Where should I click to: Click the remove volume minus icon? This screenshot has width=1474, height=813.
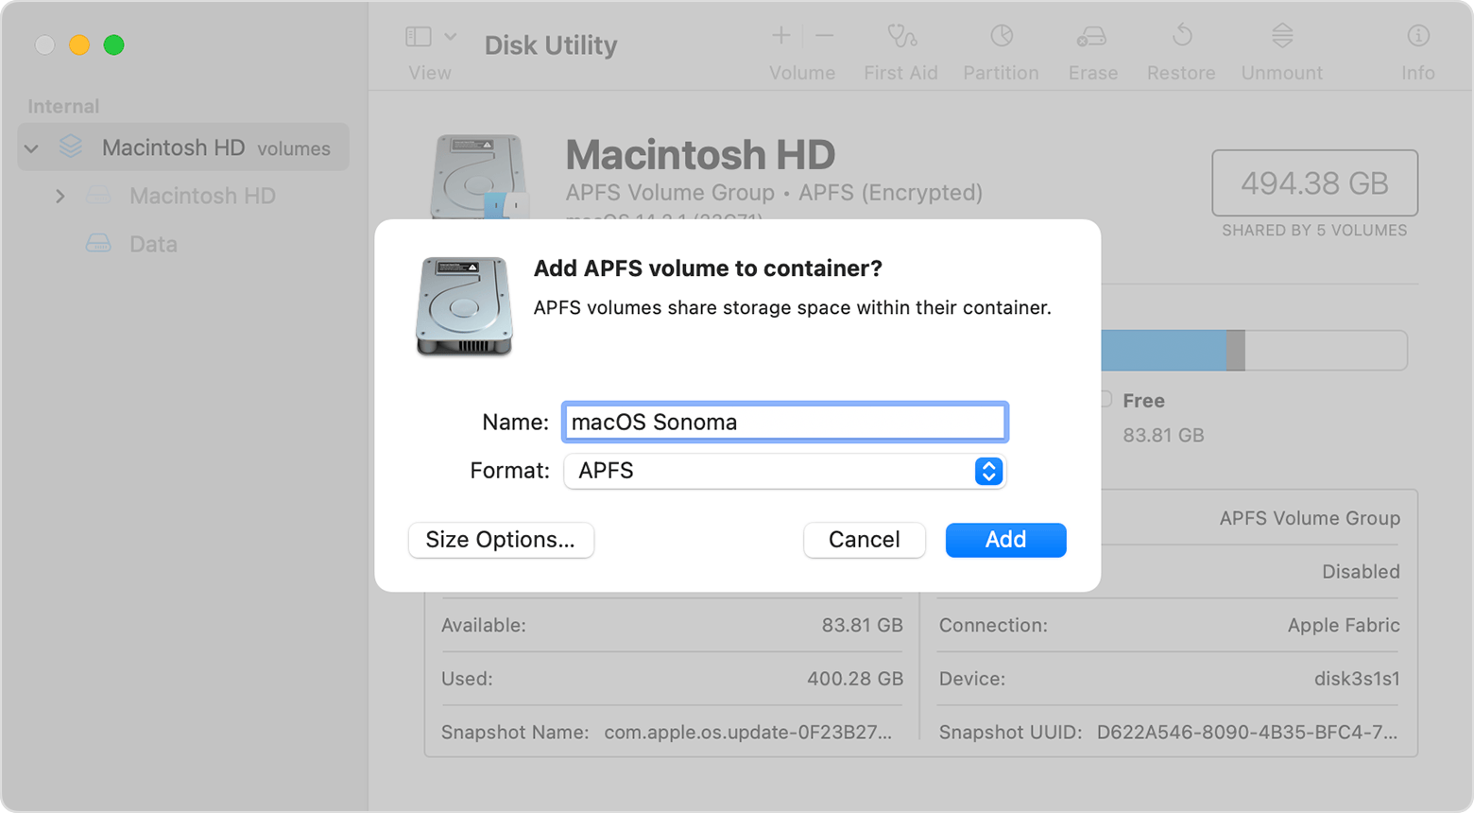(x=824, y=37)
